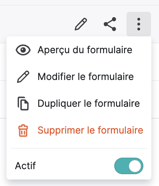Image resolution: width=159 pixels, height=186 pixels.
Task: Click the white knob of the Actif switch
Action: click(x=135, y=166)
